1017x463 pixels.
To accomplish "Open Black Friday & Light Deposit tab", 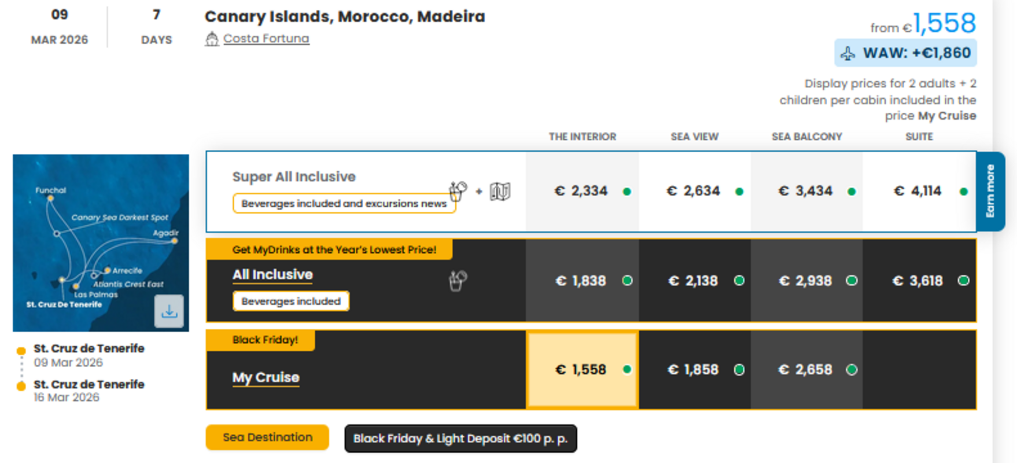I will click(x=460, y=439).
